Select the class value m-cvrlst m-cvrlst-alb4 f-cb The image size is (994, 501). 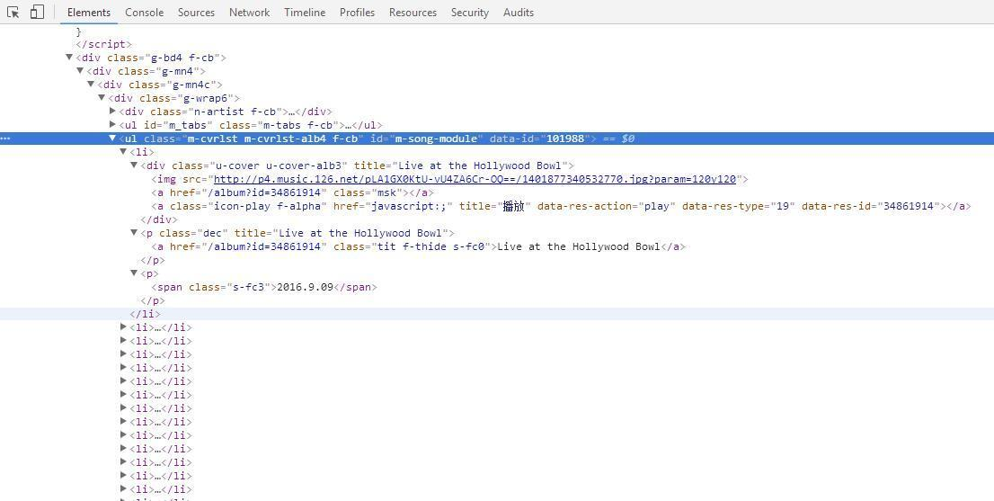[x=272, y=139]
